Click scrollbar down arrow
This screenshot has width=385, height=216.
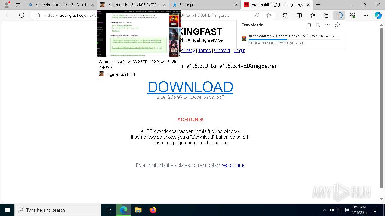[382, 199]
